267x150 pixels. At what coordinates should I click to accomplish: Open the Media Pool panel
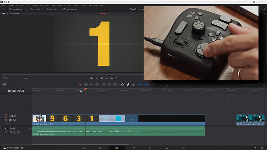(16, 9)
